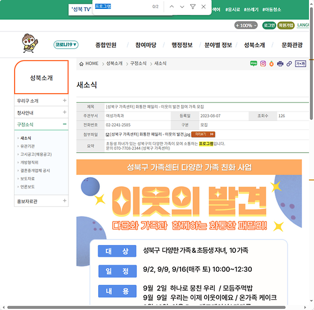This screenshot has width=314, height=310.
Task: Click HOME text in breadcrumb
Action: point(92,63)
